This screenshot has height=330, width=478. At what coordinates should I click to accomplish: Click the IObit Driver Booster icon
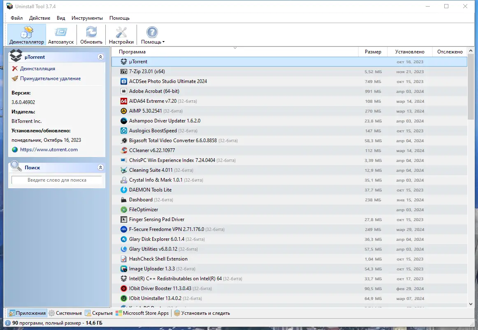click(123, 288)
